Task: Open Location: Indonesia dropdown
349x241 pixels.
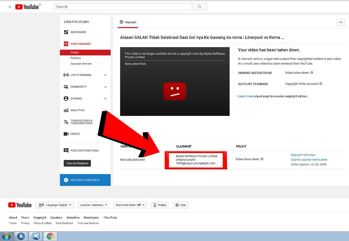Action: point(94,205)
